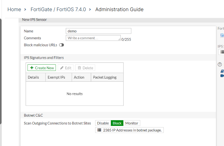Click the video camera tutorial icon
The image size is (224, 146).
(222, 75)
